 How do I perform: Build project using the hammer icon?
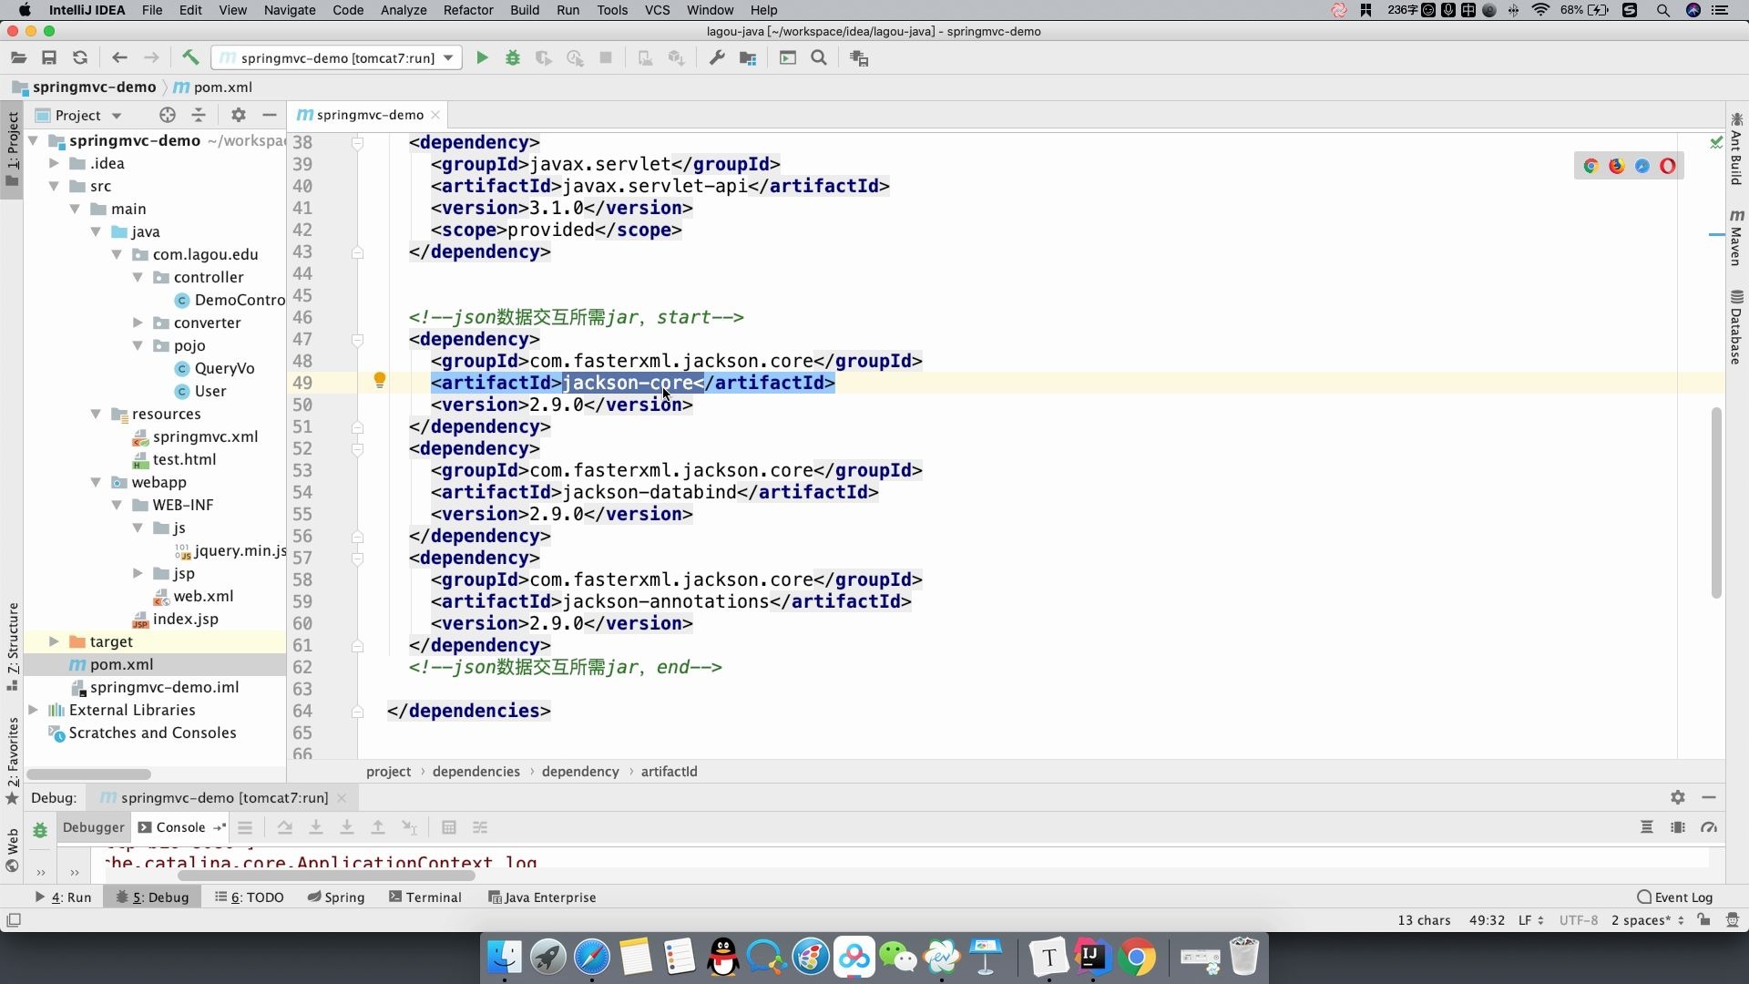190,57
